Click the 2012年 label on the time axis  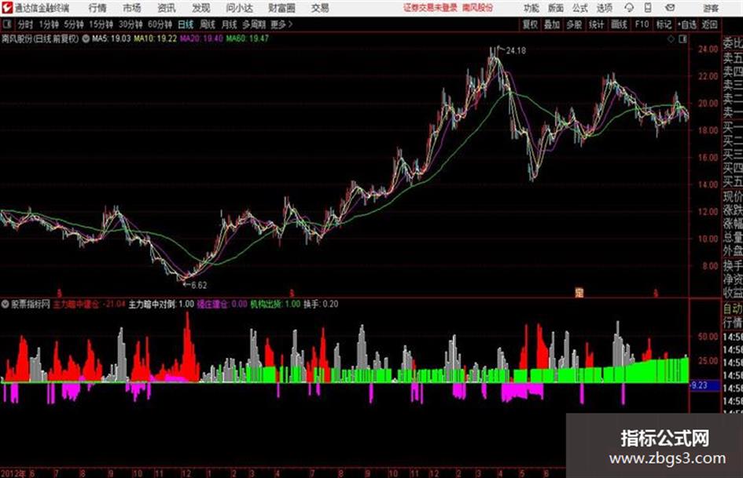click(13, 473)
